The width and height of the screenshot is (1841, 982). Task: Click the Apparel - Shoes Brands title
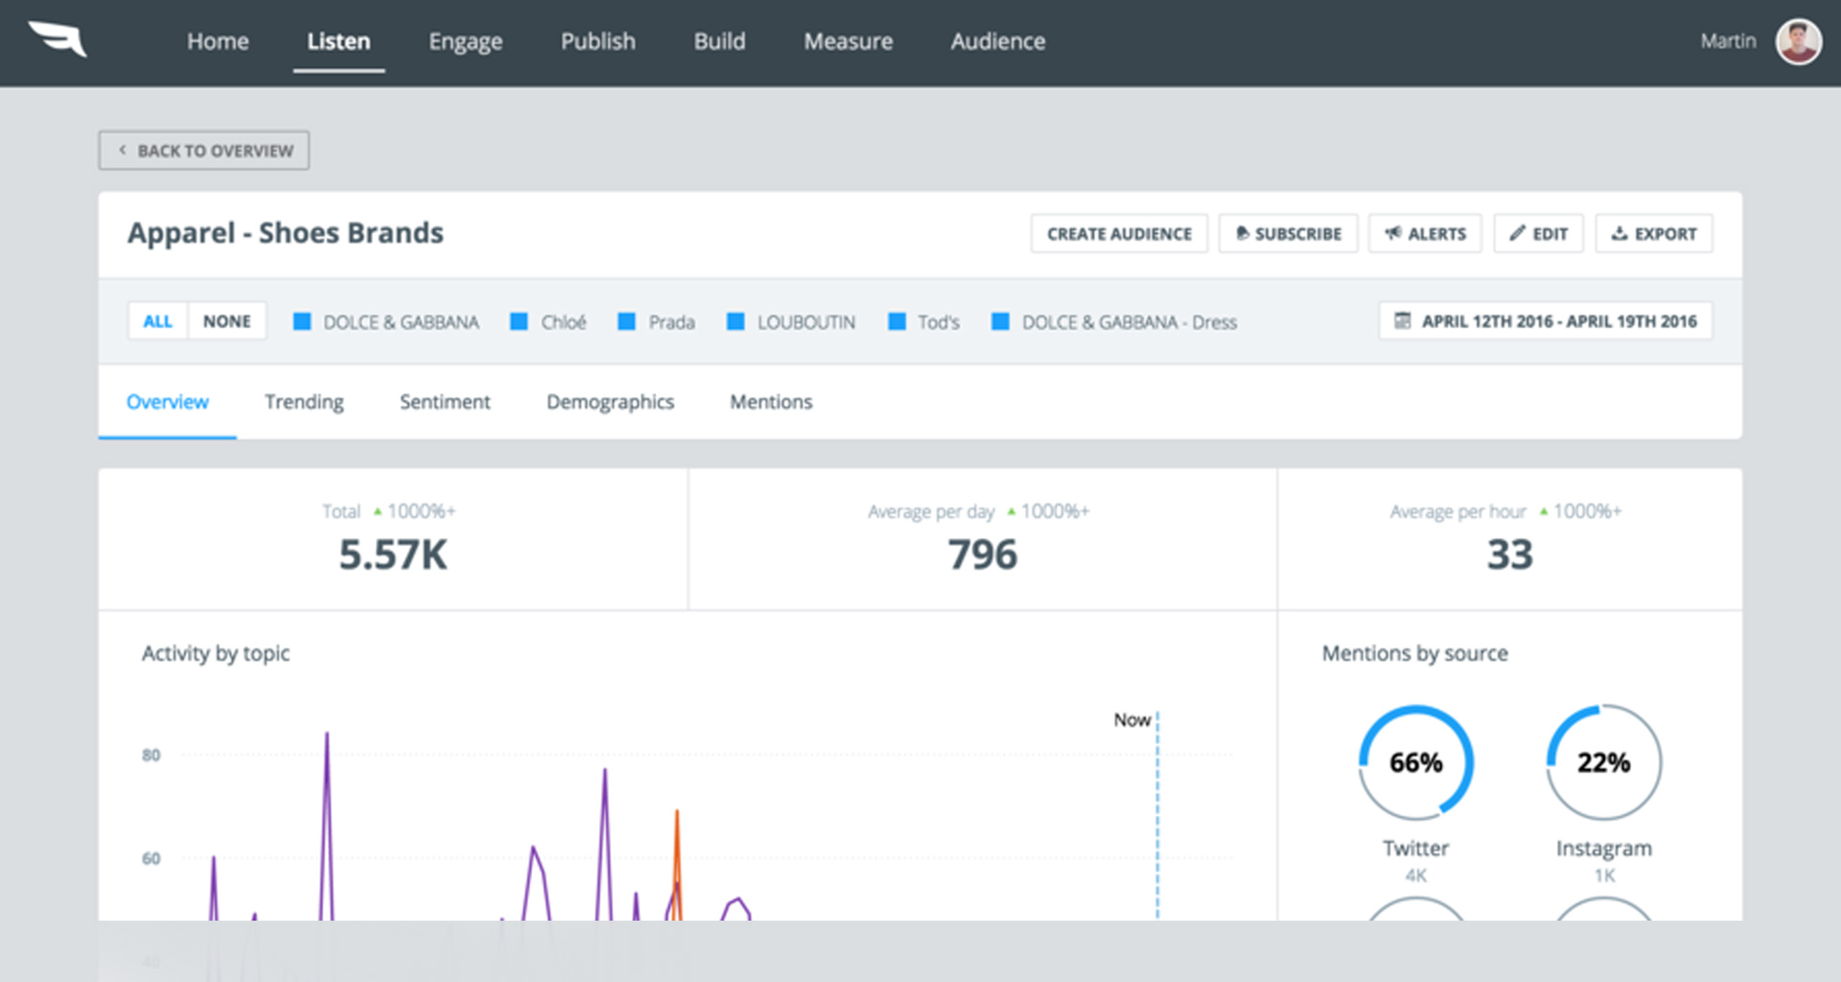(286, 233)
